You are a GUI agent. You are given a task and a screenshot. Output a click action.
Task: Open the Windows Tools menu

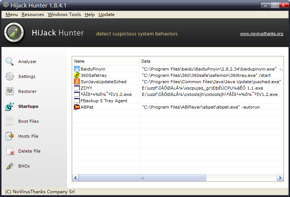click(x=64, y=15)
